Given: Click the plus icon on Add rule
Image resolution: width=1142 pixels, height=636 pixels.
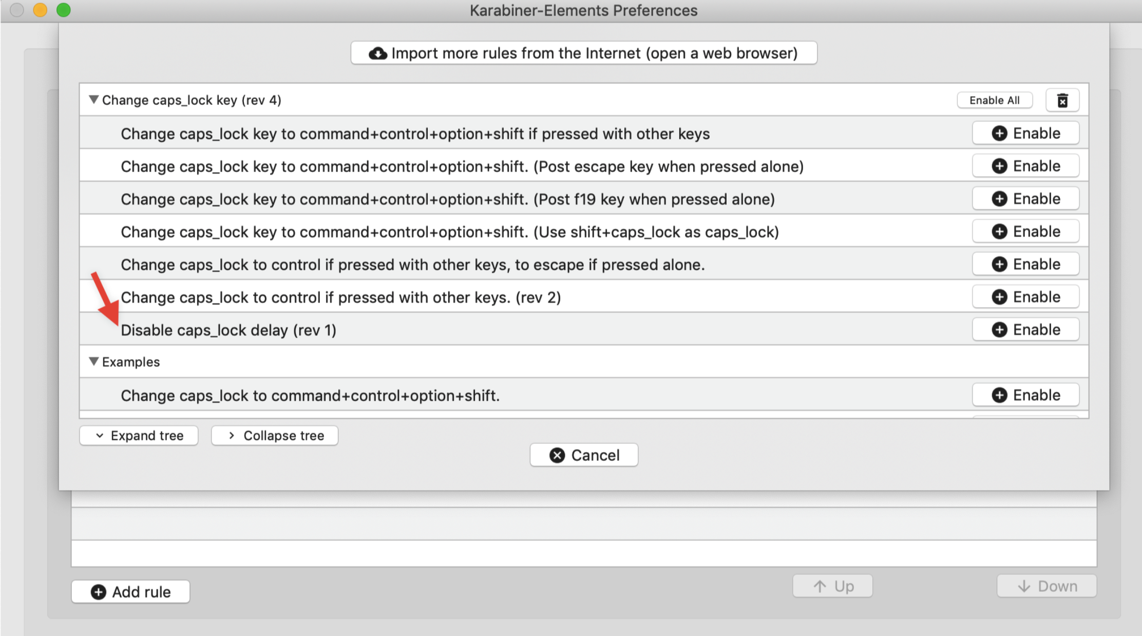Looking at the screenshot, I should (99, 592).
